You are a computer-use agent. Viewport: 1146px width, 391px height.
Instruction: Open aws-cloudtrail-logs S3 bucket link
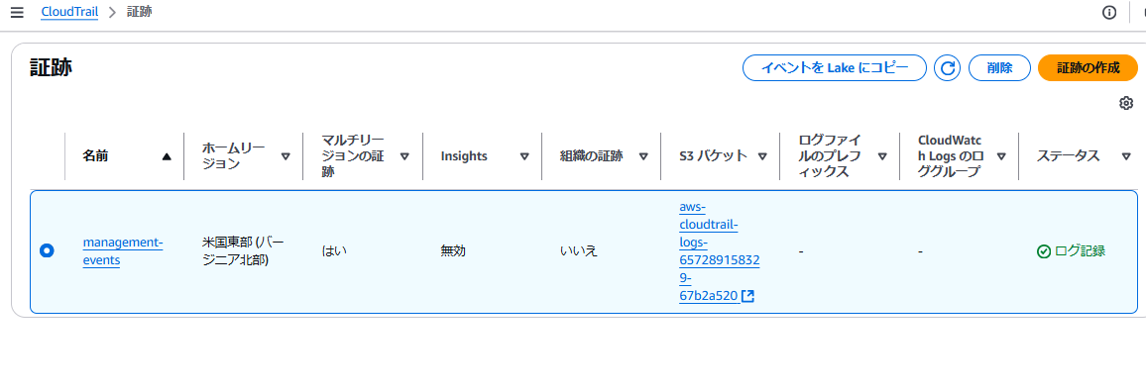tap(719, 251)
